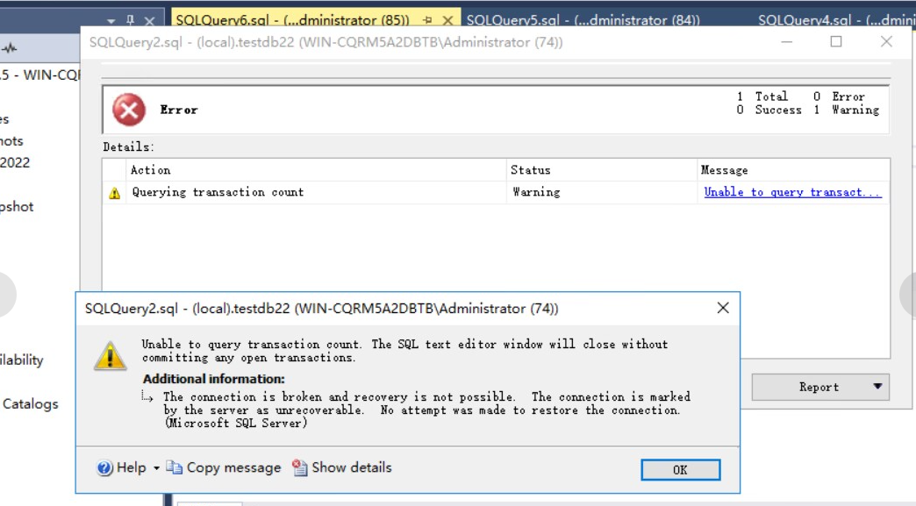Click the Warning status cell
916x506 pixels.
602,192
